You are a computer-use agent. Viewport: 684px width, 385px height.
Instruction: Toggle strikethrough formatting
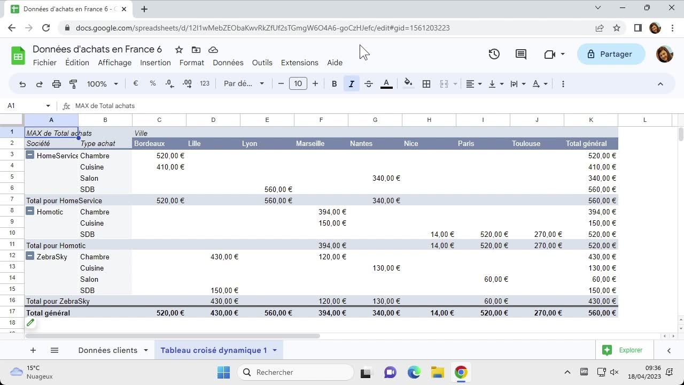click(369, 84)
